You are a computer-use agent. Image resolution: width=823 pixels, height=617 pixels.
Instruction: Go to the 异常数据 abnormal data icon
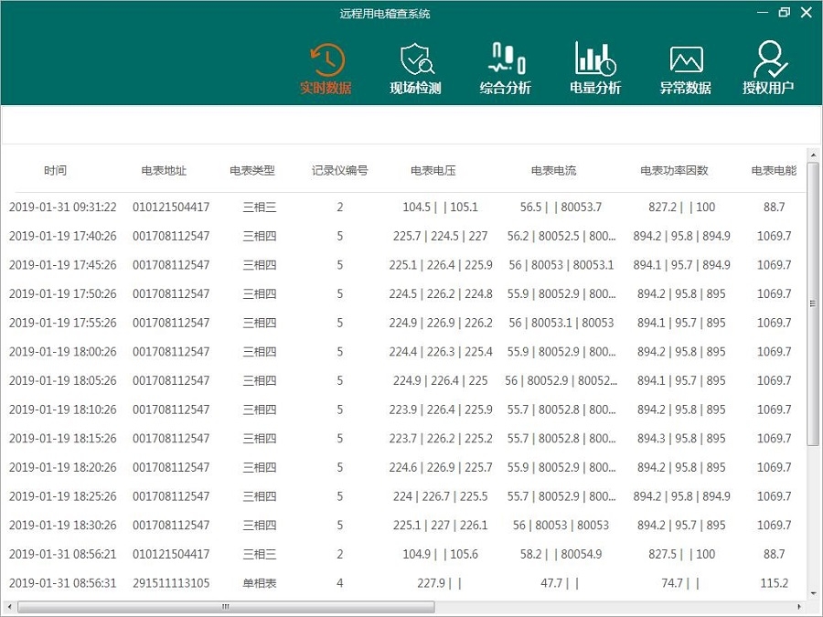(x=685, y=69)
